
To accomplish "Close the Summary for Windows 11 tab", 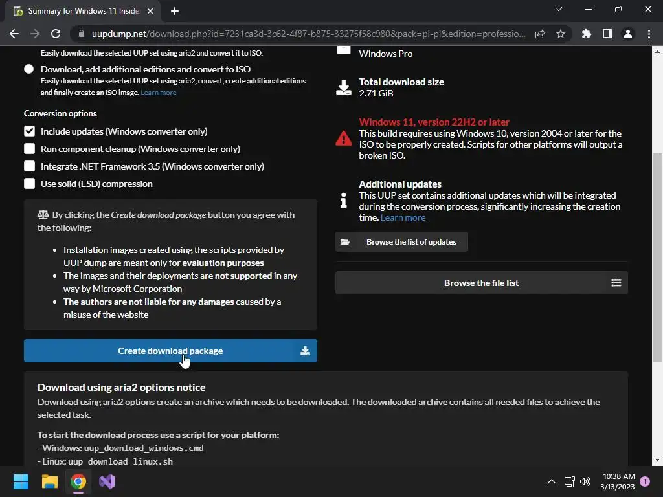I will [150, 11].
